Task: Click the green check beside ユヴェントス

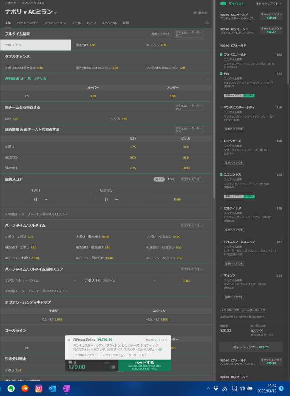Action: [221, 174]
